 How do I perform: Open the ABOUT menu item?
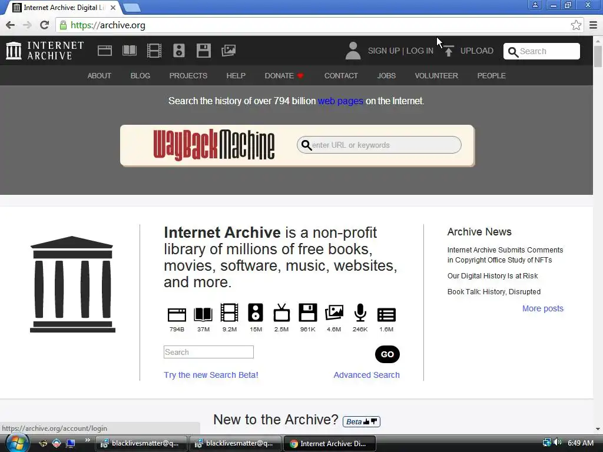tap(99, 76)
